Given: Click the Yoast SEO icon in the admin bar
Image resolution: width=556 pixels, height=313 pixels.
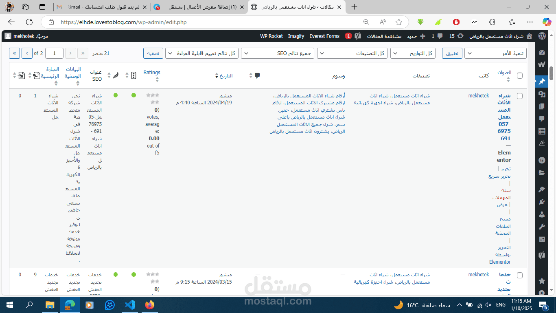Looking at the screenshot, I should (357, 36).
